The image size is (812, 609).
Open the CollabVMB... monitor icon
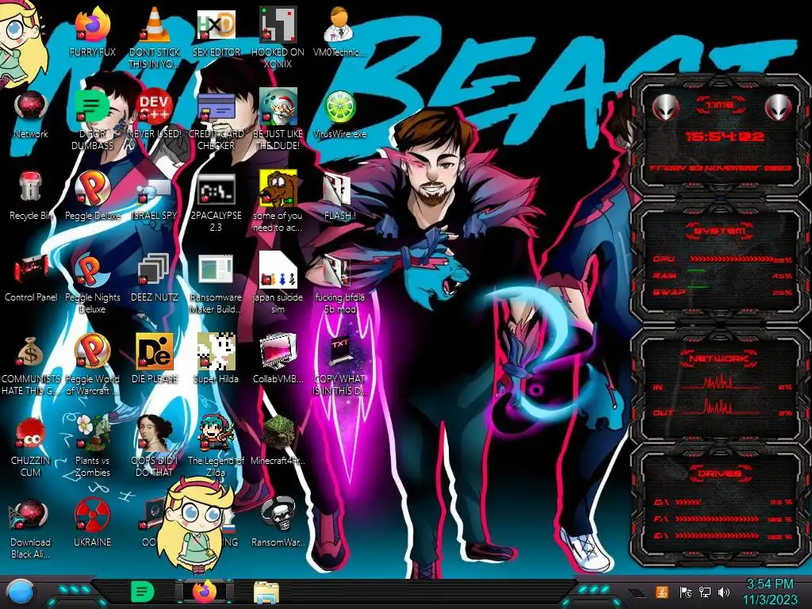pos(278,351)
